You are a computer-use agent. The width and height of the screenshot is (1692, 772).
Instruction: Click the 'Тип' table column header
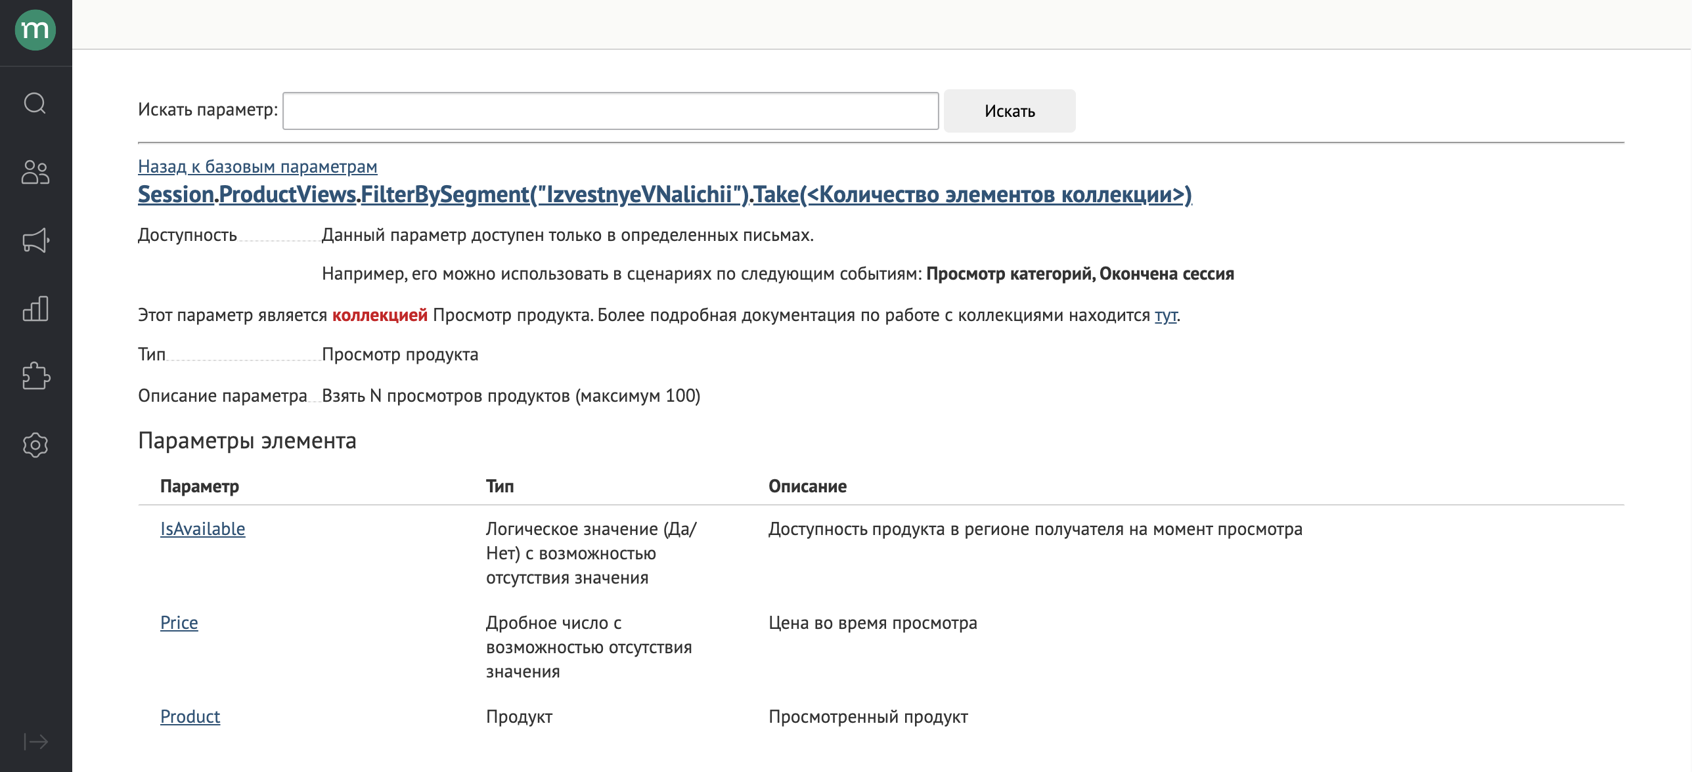click(x=500, y=486)
